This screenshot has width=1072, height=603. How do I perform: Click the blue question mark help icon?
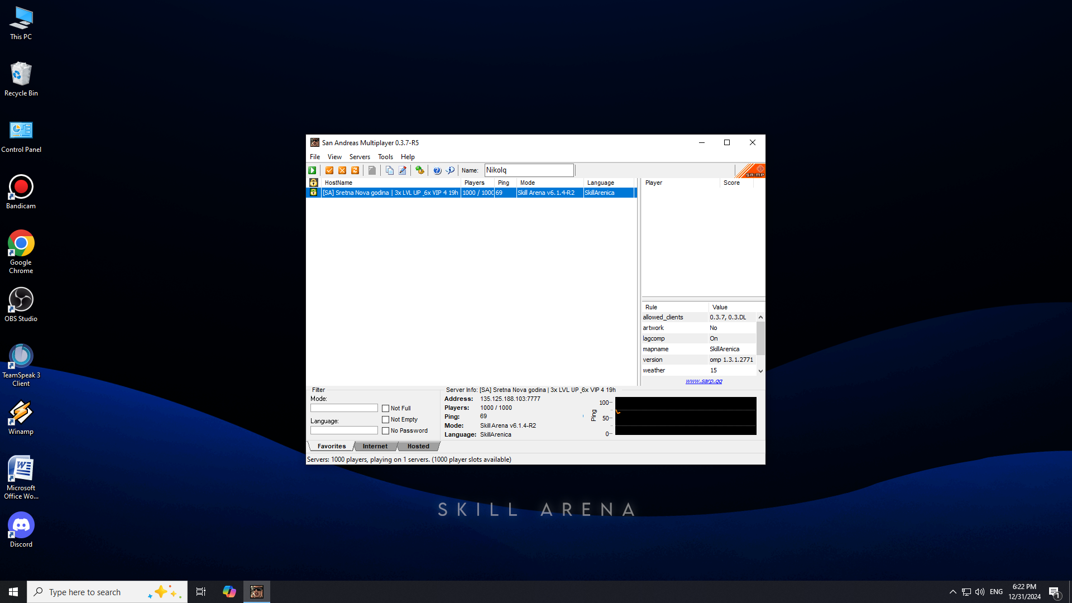point(437,170)
